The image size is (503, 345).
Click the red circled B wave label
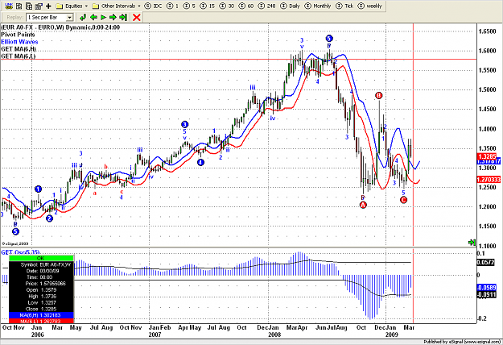(x=379, y=95)
